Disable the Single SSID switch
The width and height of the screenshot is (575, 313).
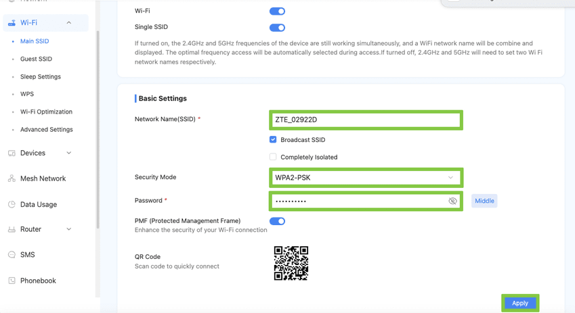coord(277,28)
